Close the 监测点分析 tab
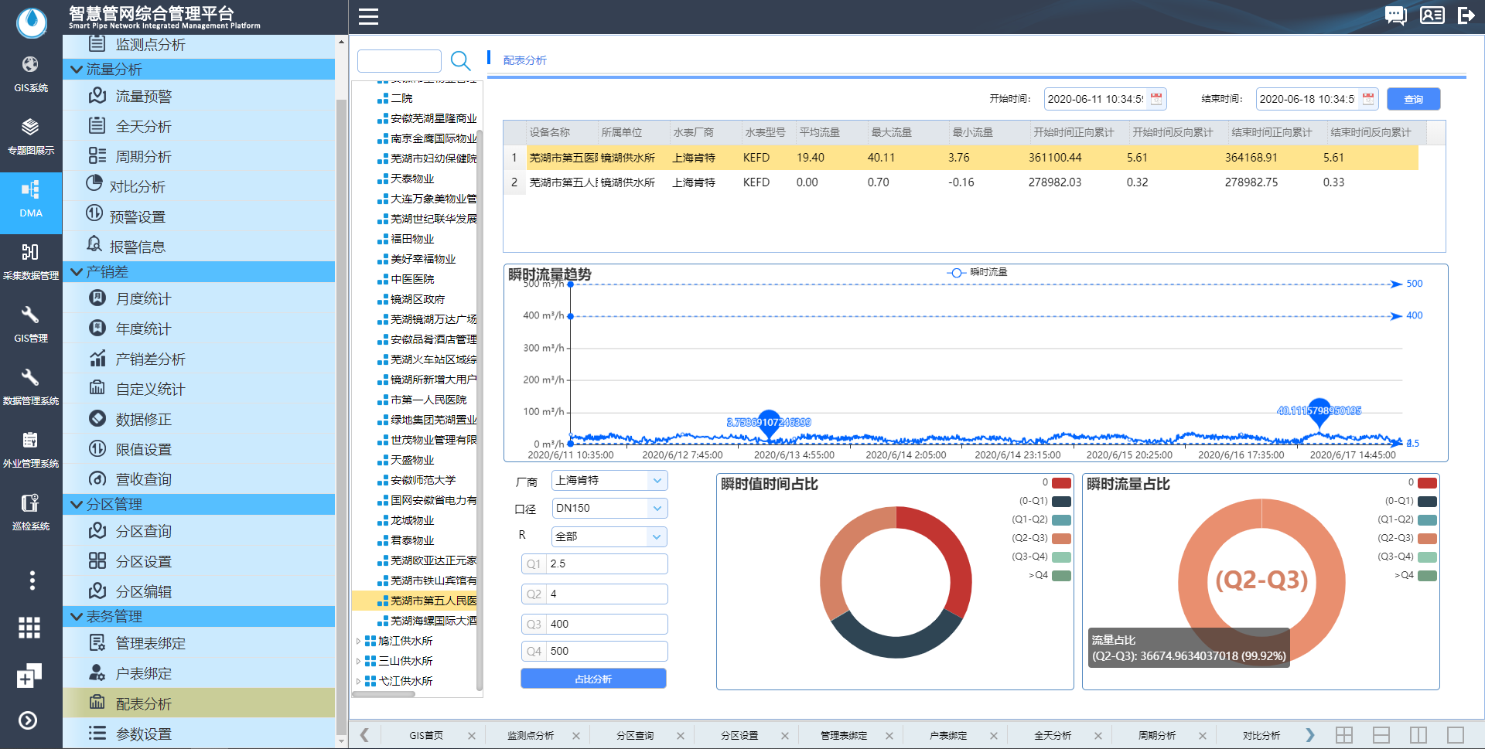The height and width of the screenshot is (749, 1485). (x=576, y=736)
